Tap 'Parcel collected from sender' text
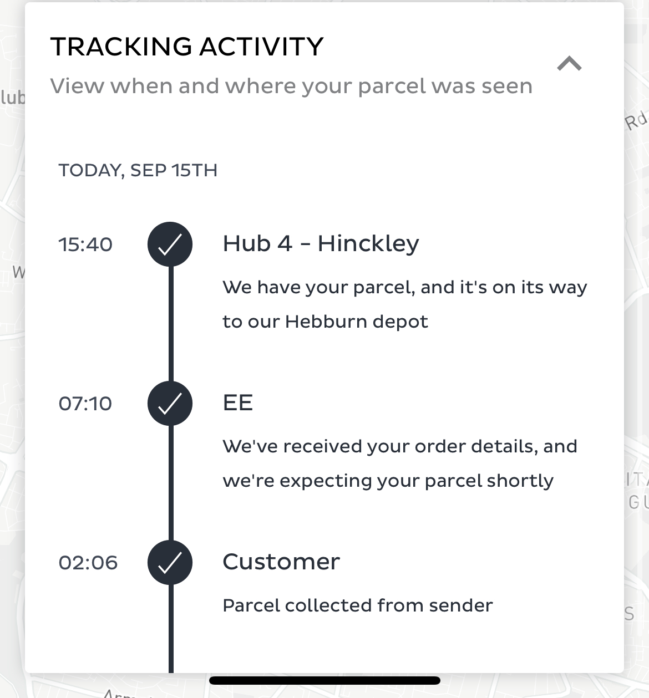The image size is (649, 698). [357, 605]
